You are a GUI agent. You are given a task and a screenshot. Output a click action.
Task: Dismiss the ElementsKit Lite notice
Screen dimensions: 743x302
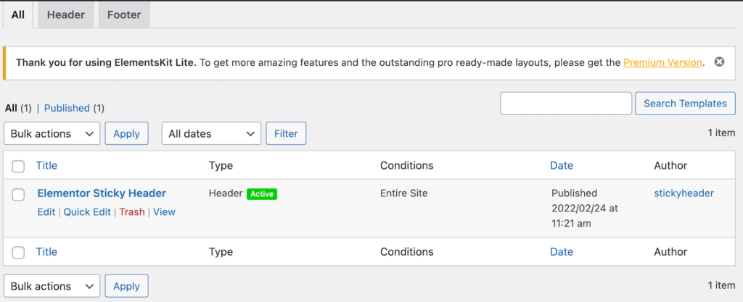point(719,62)
